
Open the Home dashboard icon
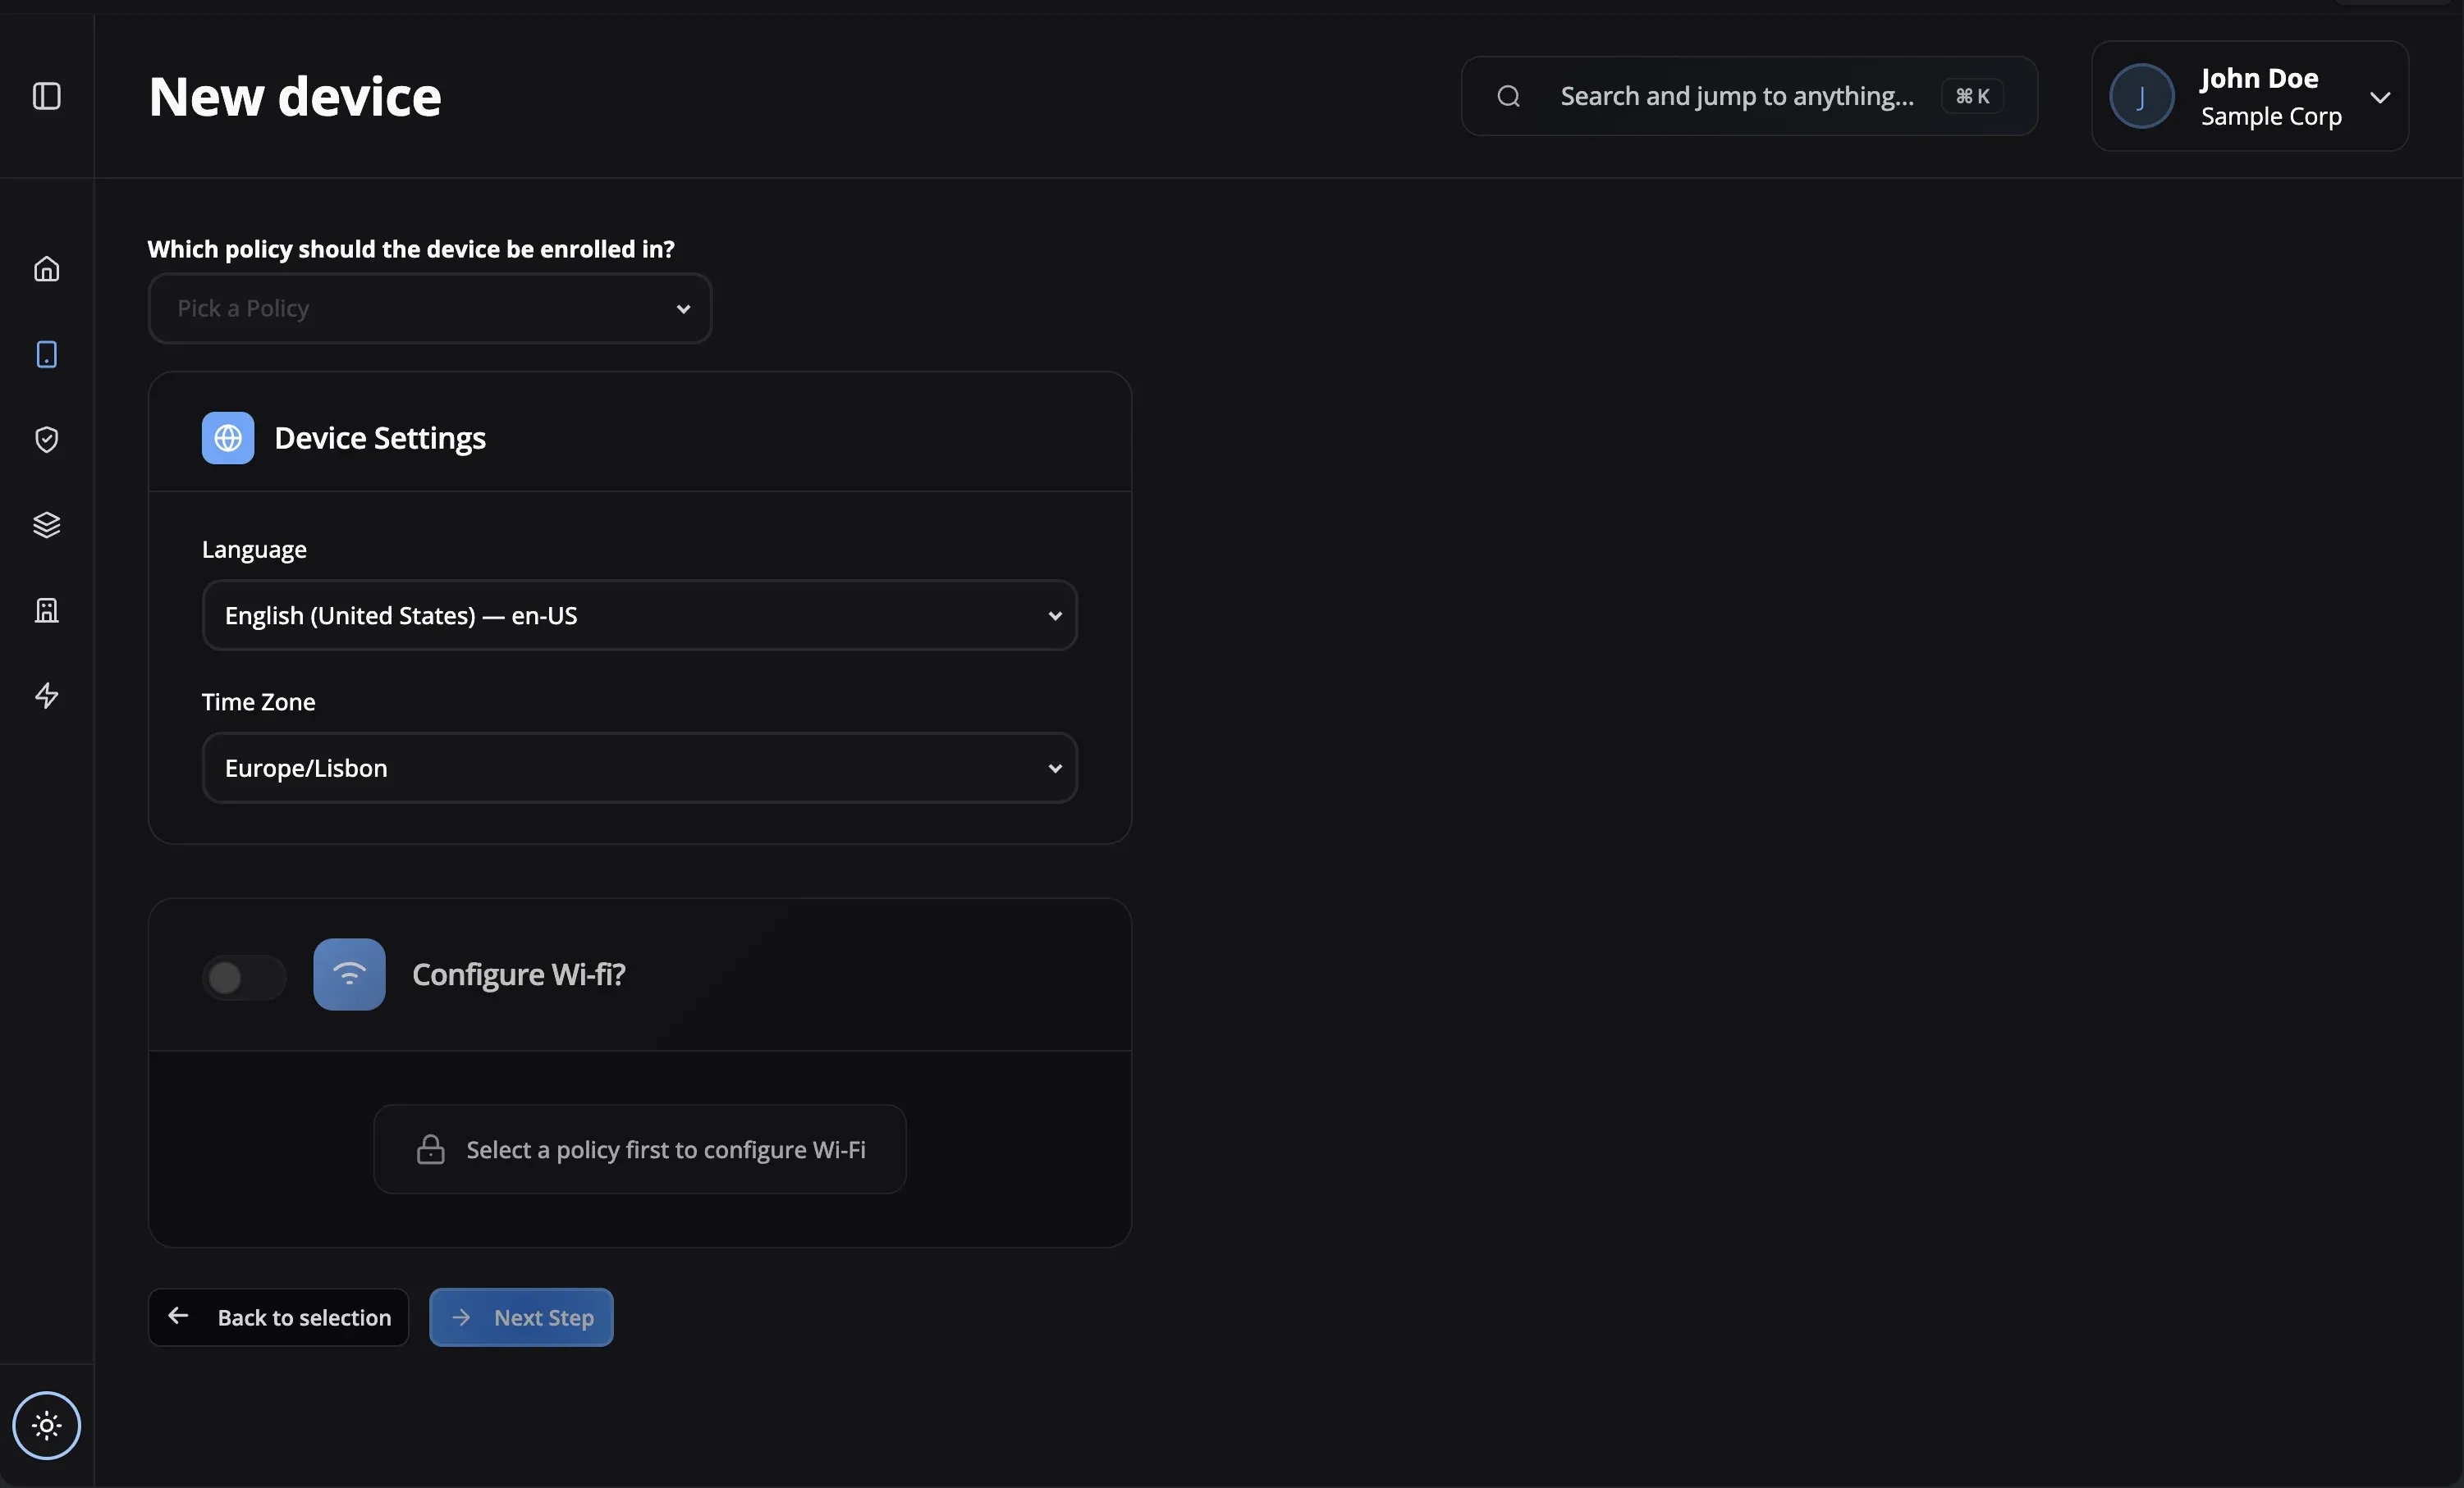point(46,269)
